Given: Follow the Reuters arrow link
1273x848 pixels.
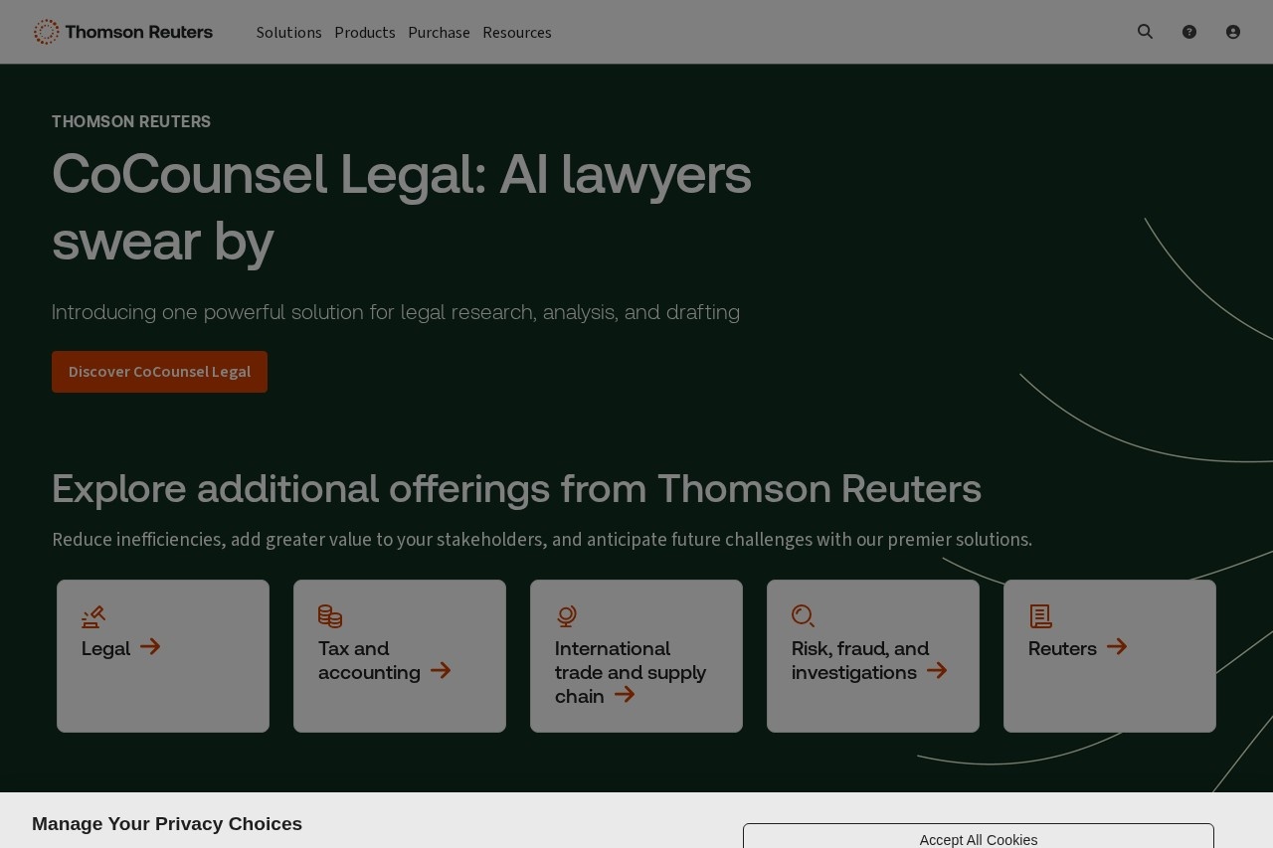Looking at the screenshot, I should coord(1116,647).
